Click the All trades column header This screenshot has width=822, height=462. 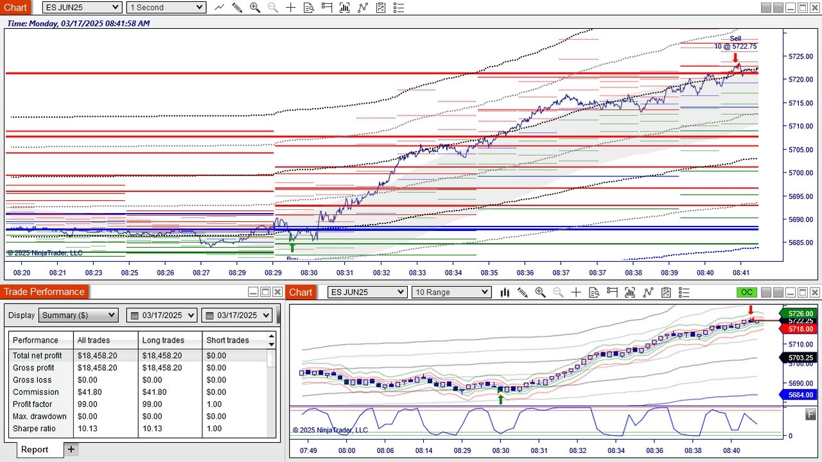tap(106, 340)
